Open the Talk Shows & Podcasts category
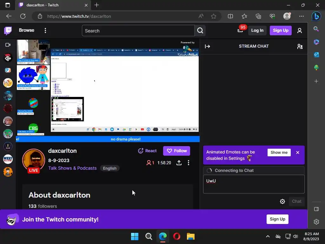The image size is (325, 244). click(x=72, y=168)
